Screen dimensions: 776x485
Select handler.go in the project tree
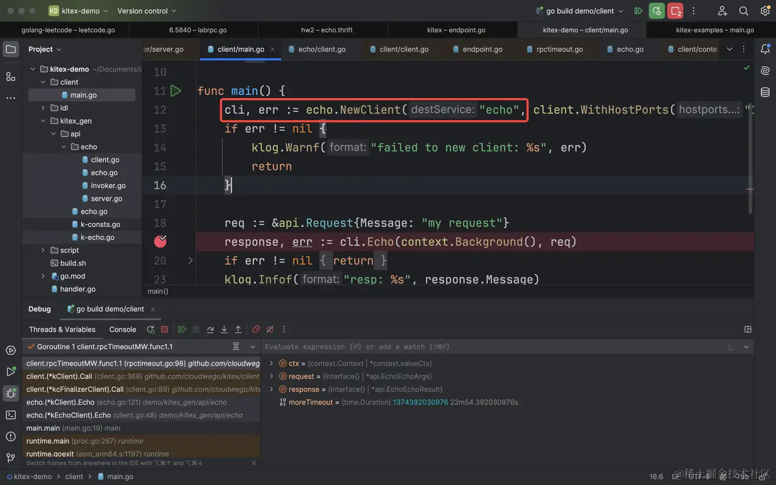pyautogui.click(x=78, y=289)
